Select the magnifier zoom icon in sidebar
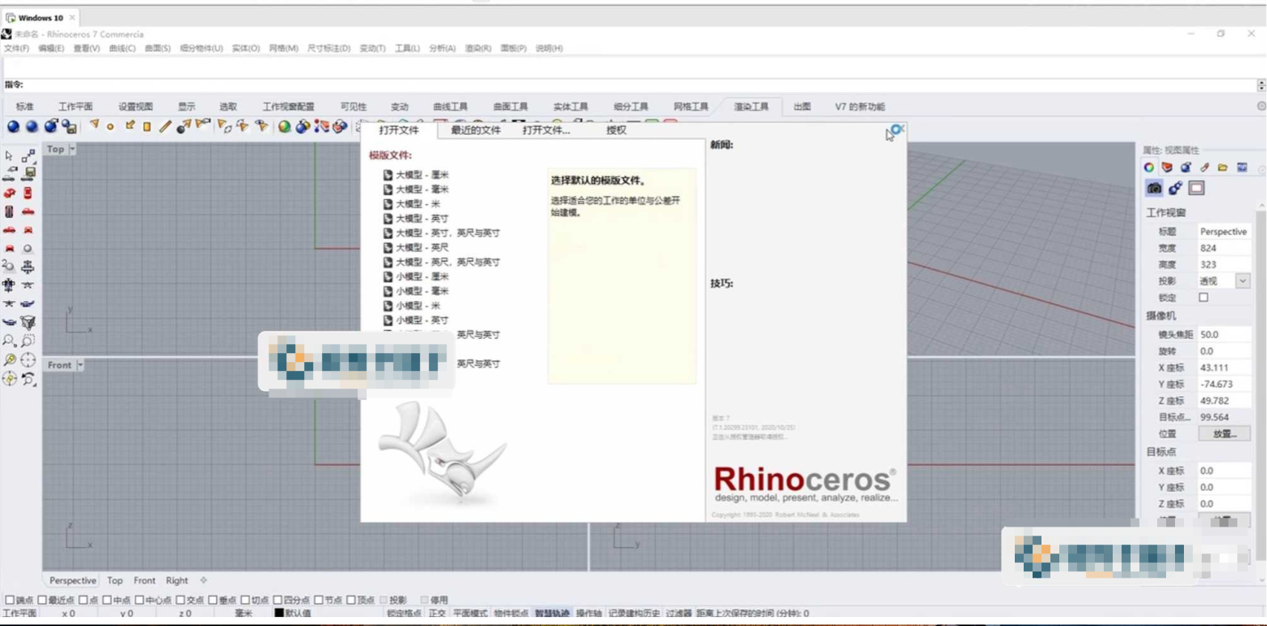The height and width of the screenshot is (626, 1267). (10, 341)
